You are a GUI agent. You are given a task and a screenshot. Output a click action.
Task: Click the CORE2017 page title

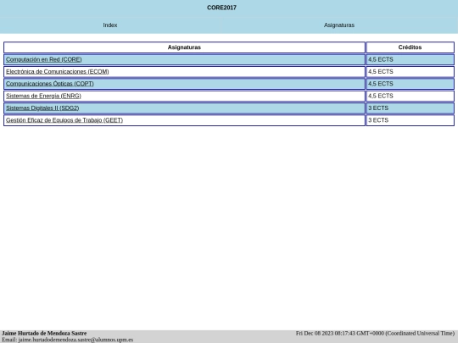[x=221, y=8]
